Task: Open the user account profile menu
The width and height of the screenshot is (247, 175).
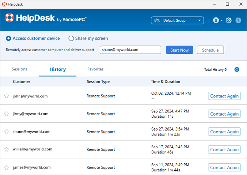Action: click(x=217, y=20)
